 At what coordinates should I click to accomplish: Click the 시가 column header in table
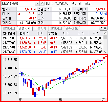coord(66,33)
